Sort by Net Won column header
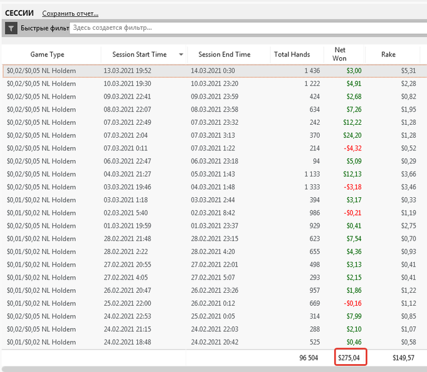This screenshot has height=372, width=427. [x=340, y=54]
